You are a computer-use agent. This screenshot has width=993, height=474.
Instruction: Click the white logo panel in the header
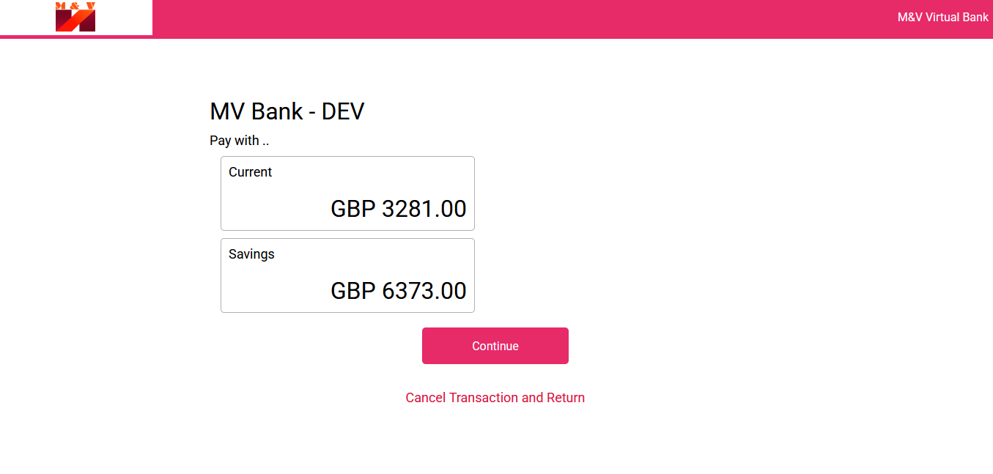pos(76,18)
